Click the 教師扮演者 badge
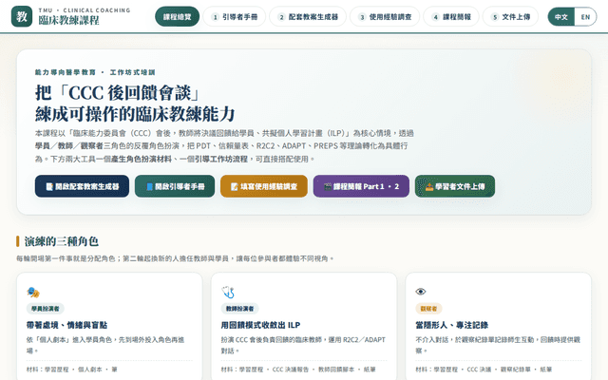Screen dimensions: 608x380 240,309
